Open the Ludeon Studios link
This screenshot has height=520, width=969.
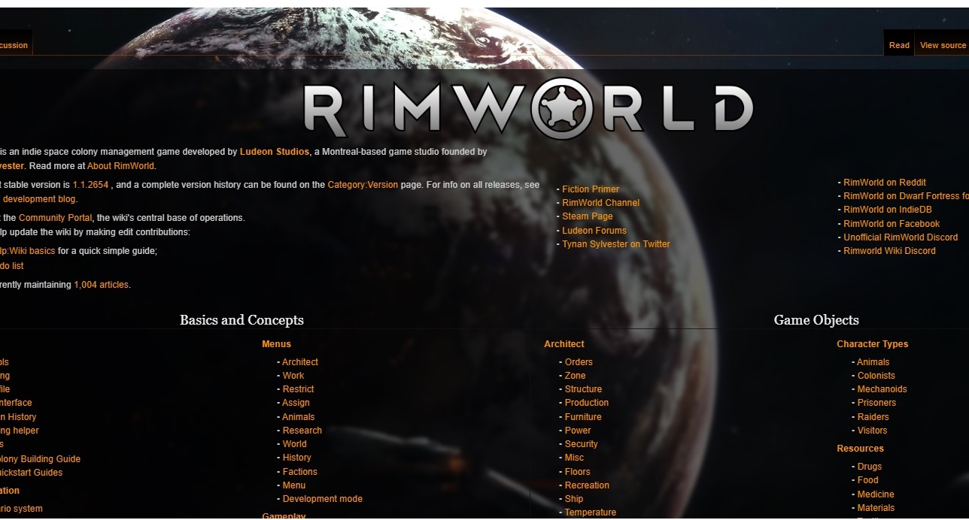coord(275,152)
